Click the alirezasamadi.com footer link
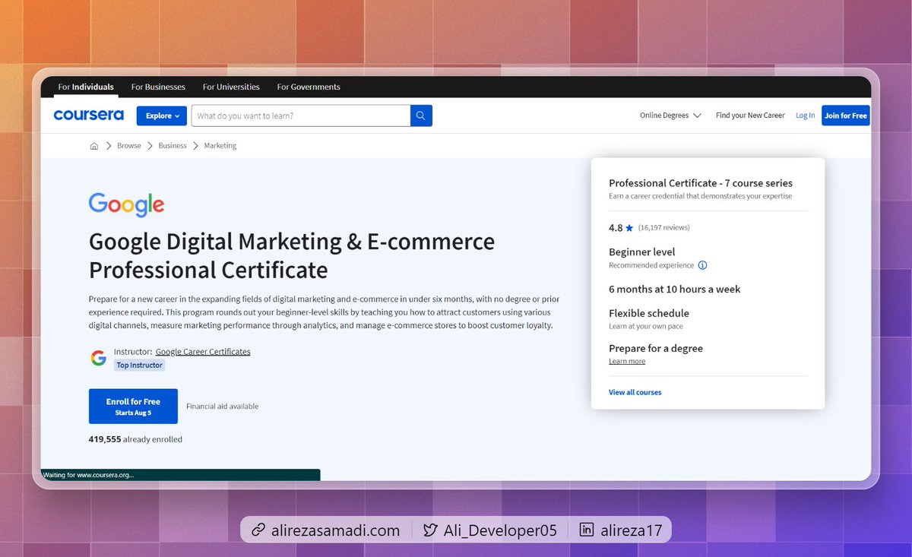 (x=335, y=530)
